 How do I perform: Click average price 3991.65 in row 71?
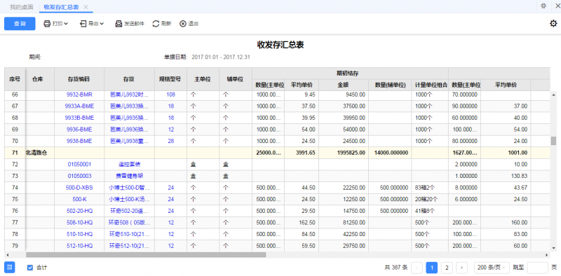click(x=306, y=153)
